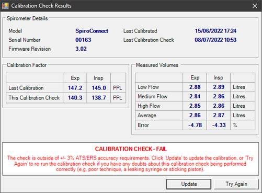Click the Error Exp value -4.78
Image resolution: width=262 pixels, height=193 pixels.
(x=195, y=125)
